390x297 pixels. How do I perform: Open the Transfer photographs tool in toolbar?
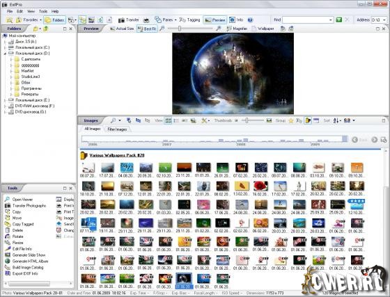(128, 20)
